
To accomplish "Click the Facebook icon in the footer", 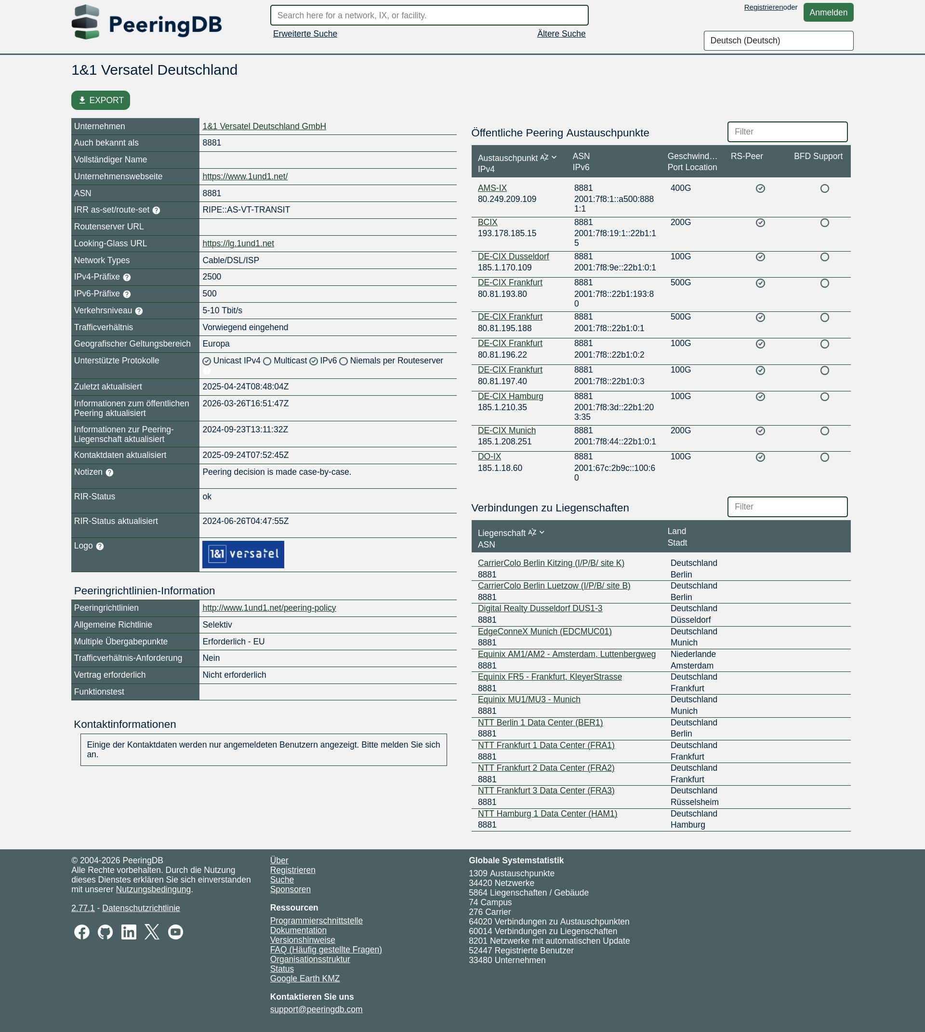I will click(82, 932).
